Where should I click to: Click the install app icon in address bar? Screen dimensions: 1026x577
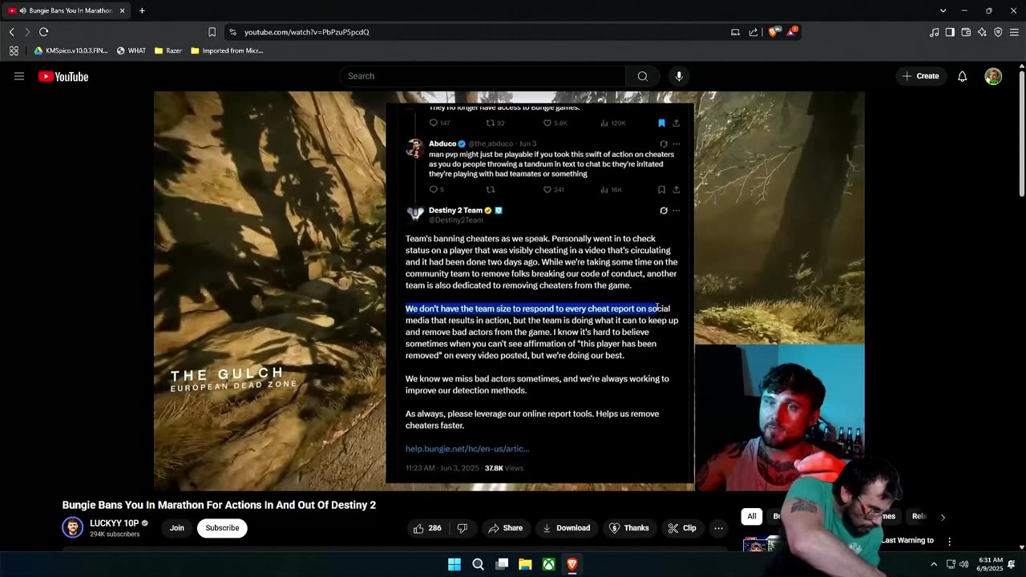[735, 32]
